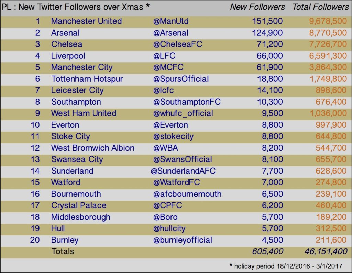Click the Total Followers column header
Image resolution: width=352 pixels, height=273 pixels.
tap(321, 7)
